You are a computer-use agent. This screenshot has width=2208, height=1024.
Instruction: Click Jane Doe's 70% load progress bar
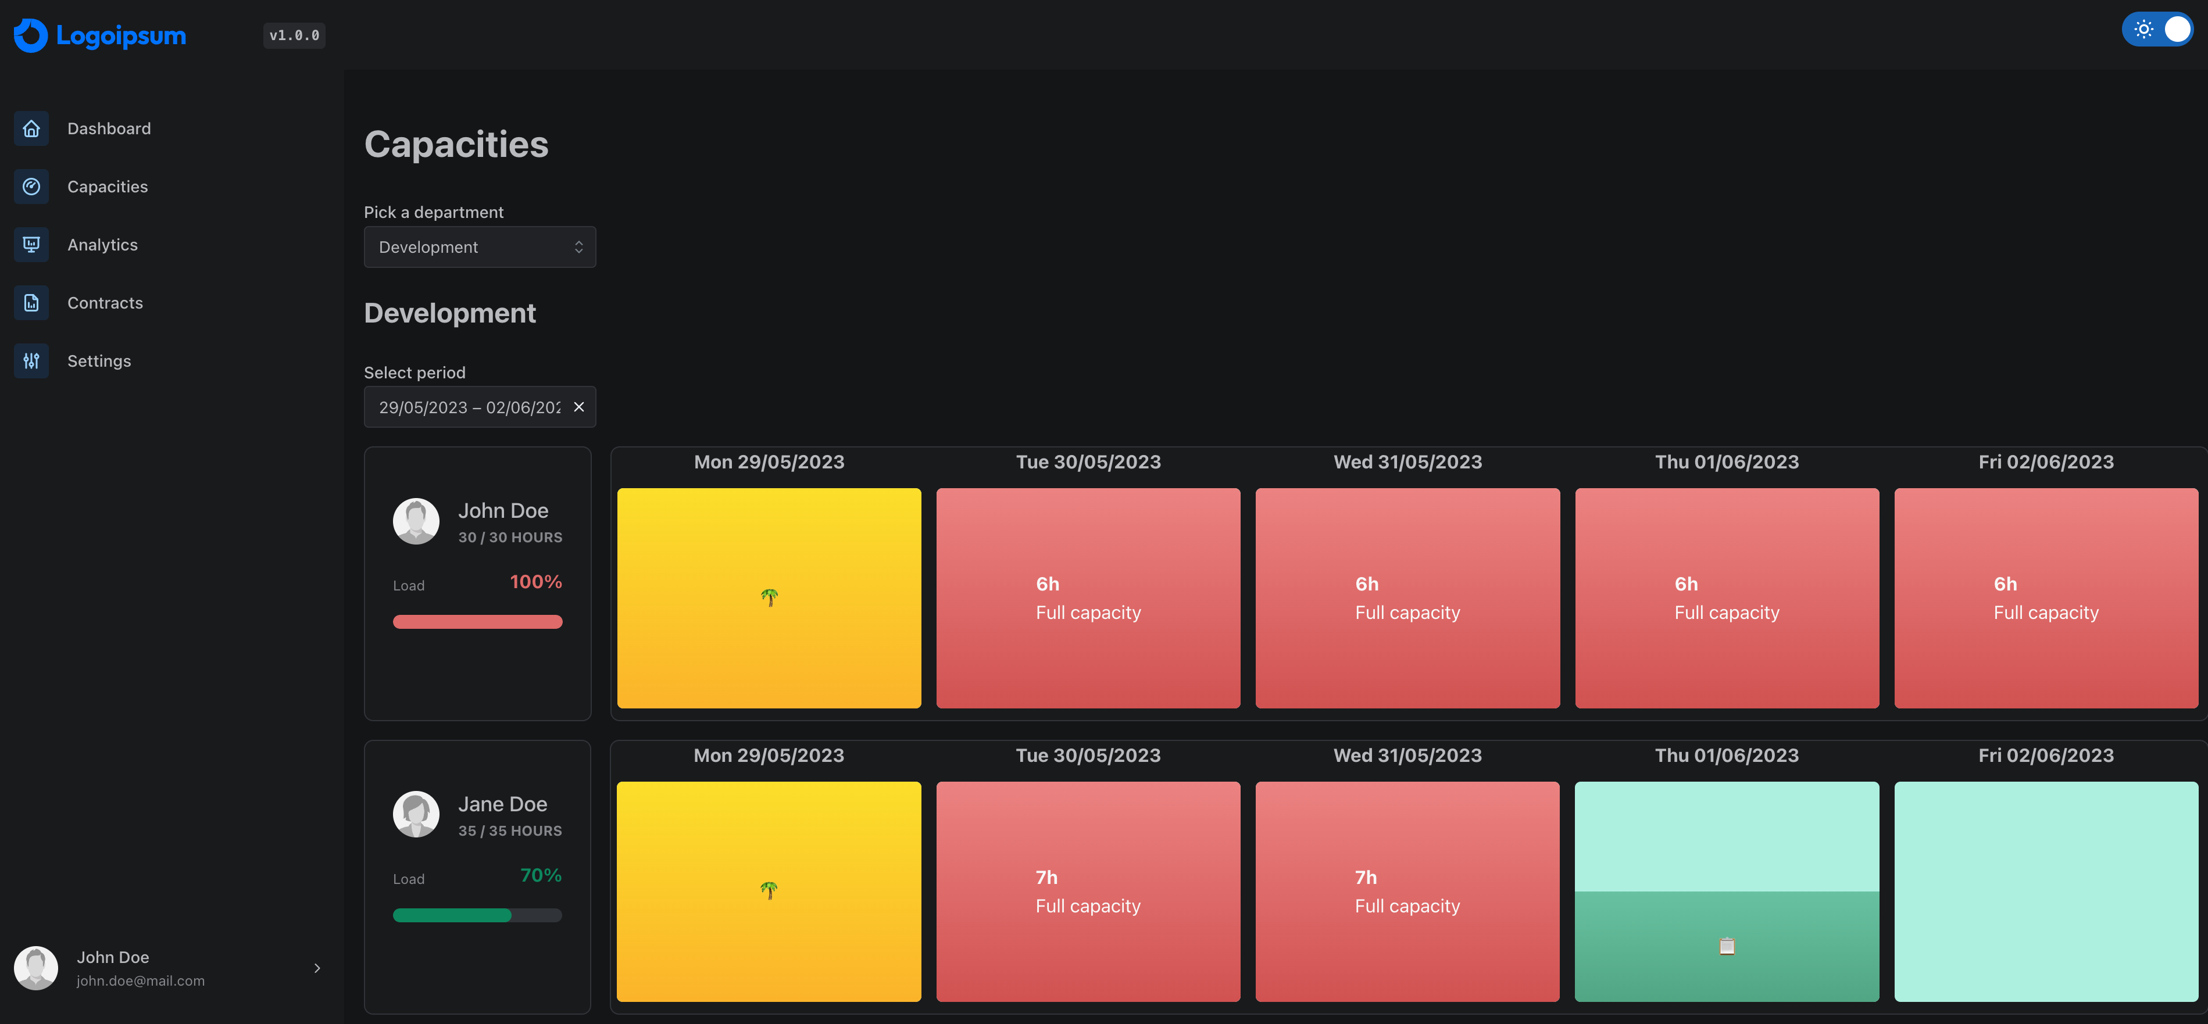pyautogui.click(x=477, y=915)
